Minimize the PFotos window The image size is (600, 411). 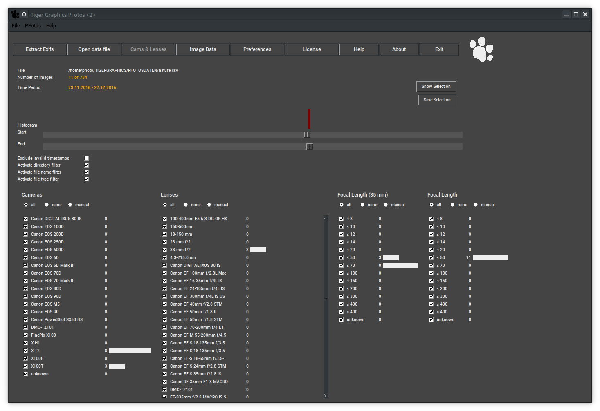tap(566, 15)
